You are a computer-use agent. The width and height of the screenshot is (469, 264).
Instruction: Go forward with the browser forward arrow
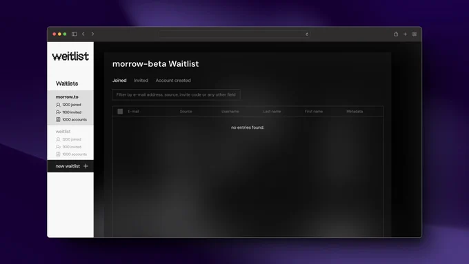92,34
